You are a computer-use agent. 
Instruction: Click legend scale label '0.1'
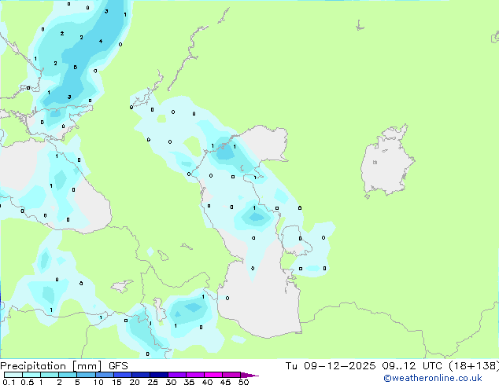point(9,382)
